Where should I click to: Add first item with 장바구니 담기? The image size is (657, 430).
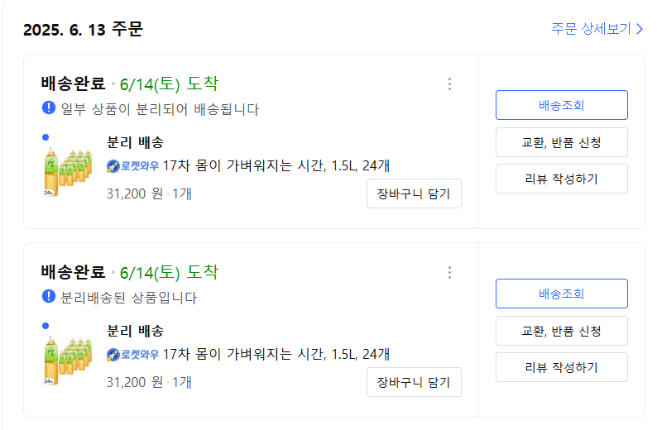point(414,193)
